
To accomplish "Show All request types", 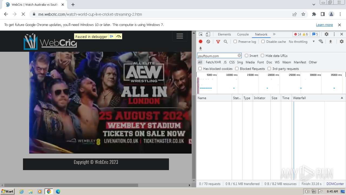I will click(x=200, y=62).
